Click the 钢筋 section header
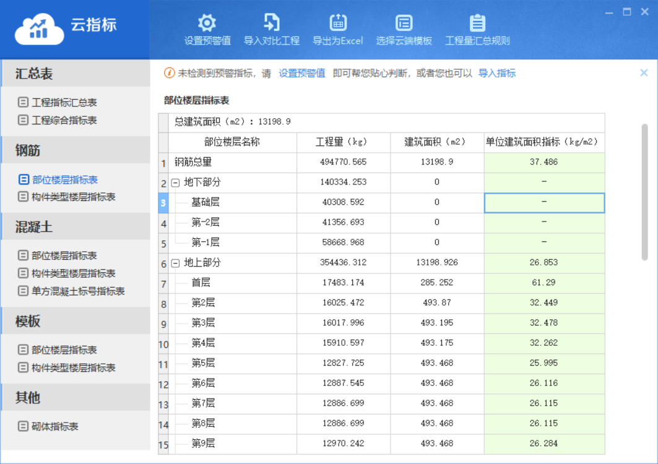658x464 pixels. click(76, 150)
